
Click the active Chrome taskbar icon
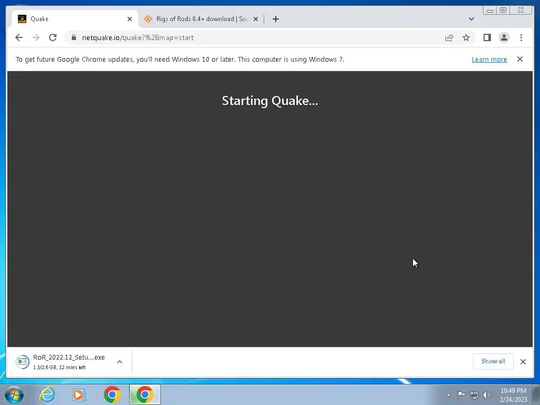[x=144, y=394]
